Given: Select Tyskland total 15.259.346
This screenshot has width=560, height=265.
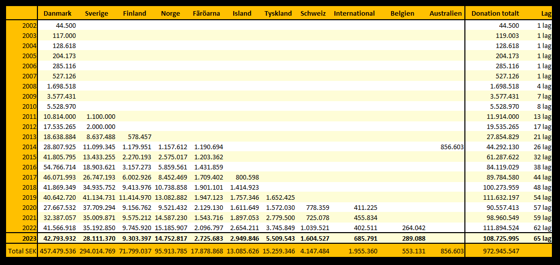Looking at the screenshot, I should pos(279,251).
